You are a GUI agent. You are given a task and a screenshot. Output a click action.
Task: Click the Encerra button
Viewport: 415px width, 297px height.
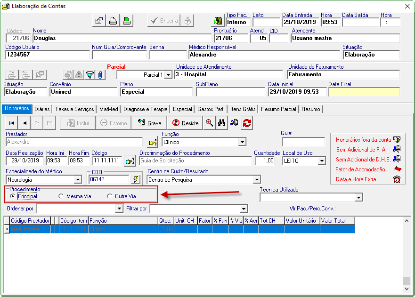pyautogui.click(x=164, y=21)
